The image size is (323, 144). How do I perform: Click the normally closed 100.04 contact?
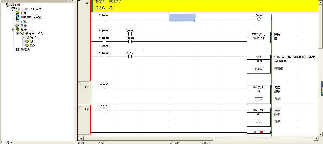click(x=104, y=87)
